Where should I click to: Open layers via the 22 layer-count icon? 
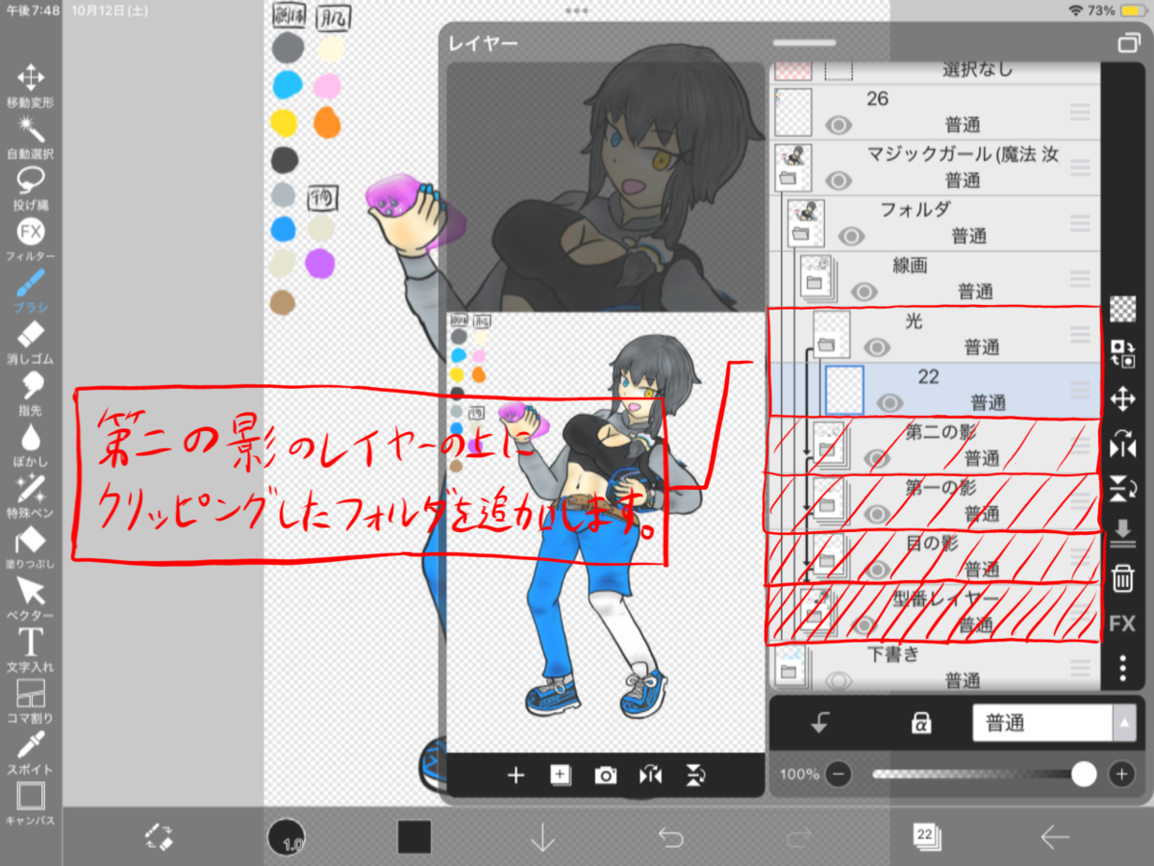click(926, 836)
